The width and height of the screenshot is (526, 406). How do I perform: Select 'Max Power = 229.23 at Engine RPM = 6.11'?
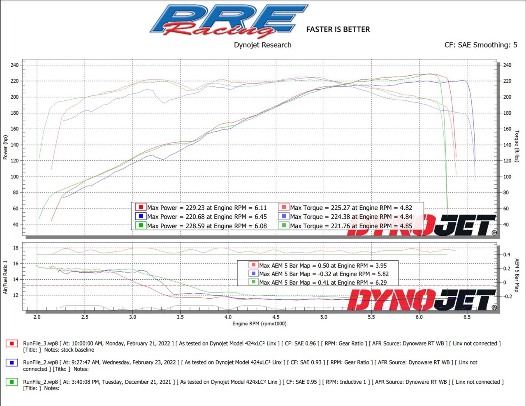click(207, 208)
